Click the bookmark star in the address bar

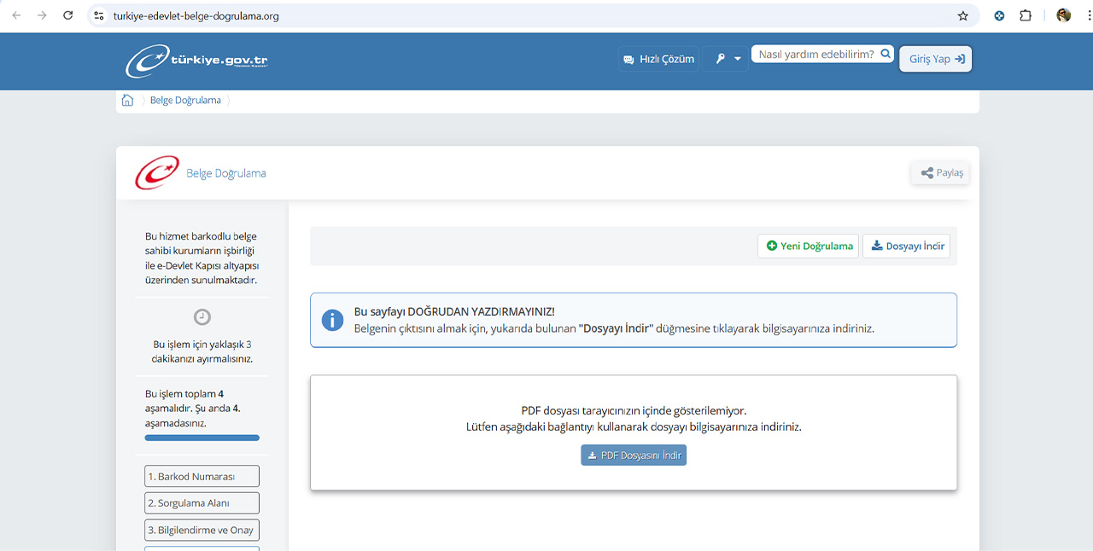pos(962,15)
